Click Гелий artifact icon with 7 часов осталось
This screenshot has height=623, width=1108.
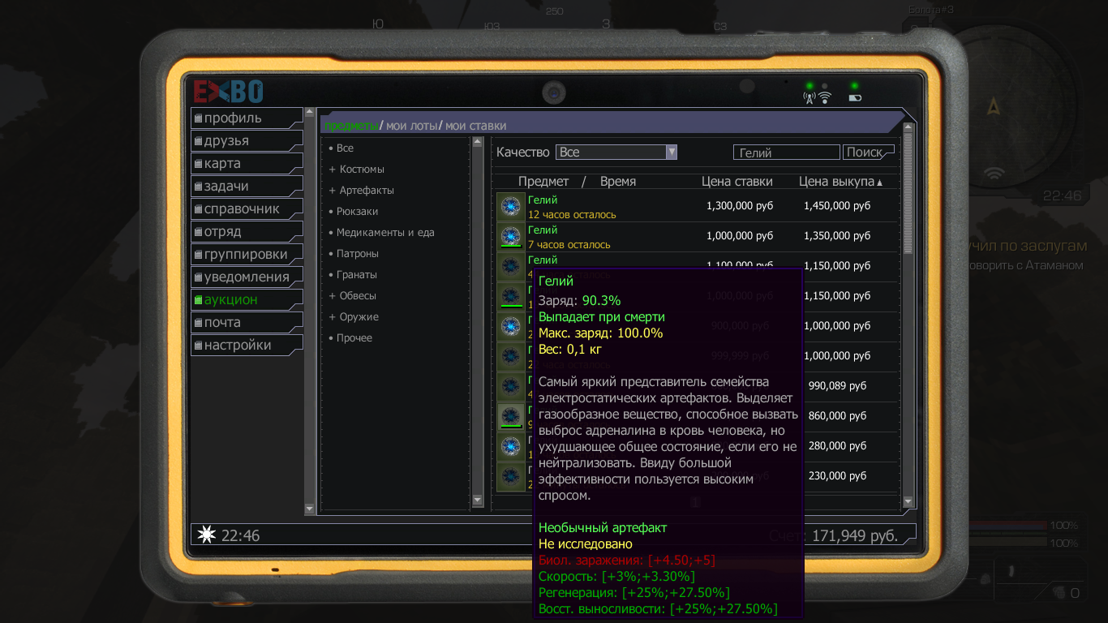510,237
